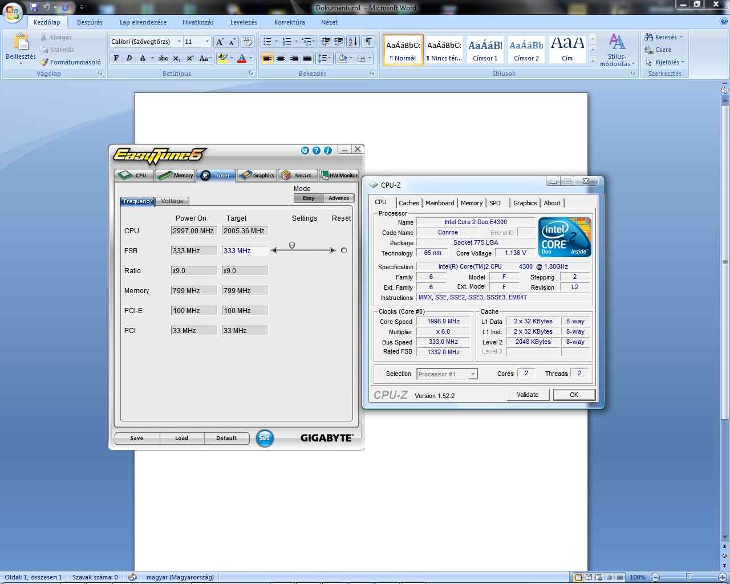This screenshot has height=584, width=730.
Task: Click the Formátummásoló format painter
Action: click(x=70, y=62)
